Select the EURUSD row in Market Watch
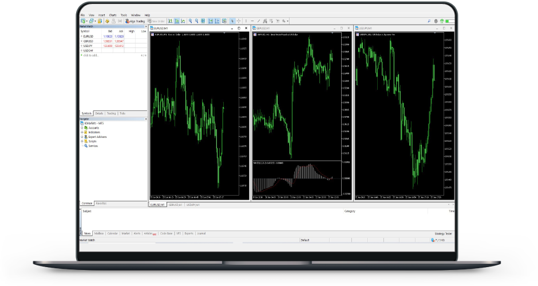The image size is (538, 286). [113, 37]
